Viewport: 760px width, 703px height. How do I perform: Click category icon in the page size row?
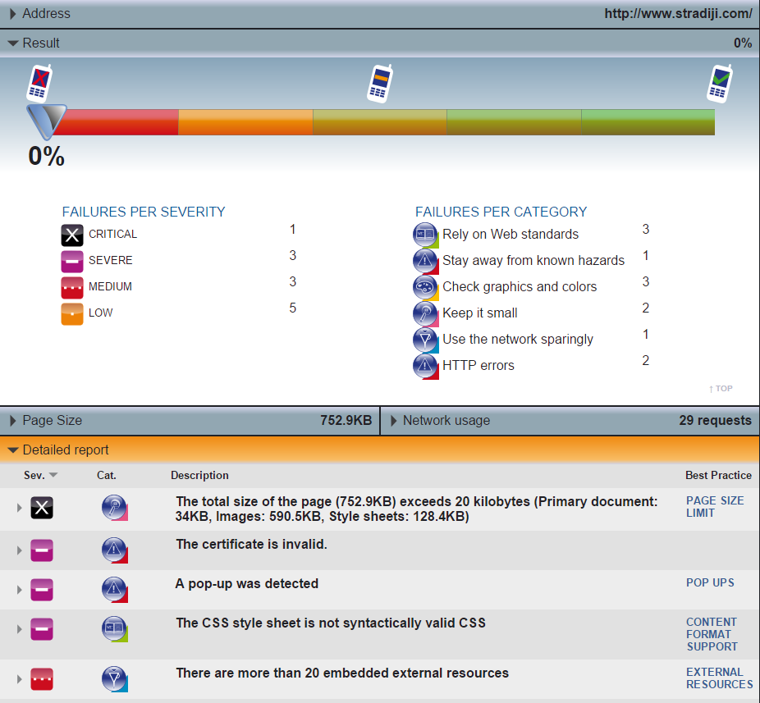pyautogui.click(x=114, y=508)
